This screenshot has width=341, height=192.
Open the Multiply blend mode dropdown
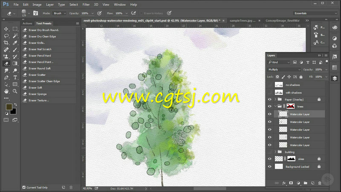(x=284, y=70)
